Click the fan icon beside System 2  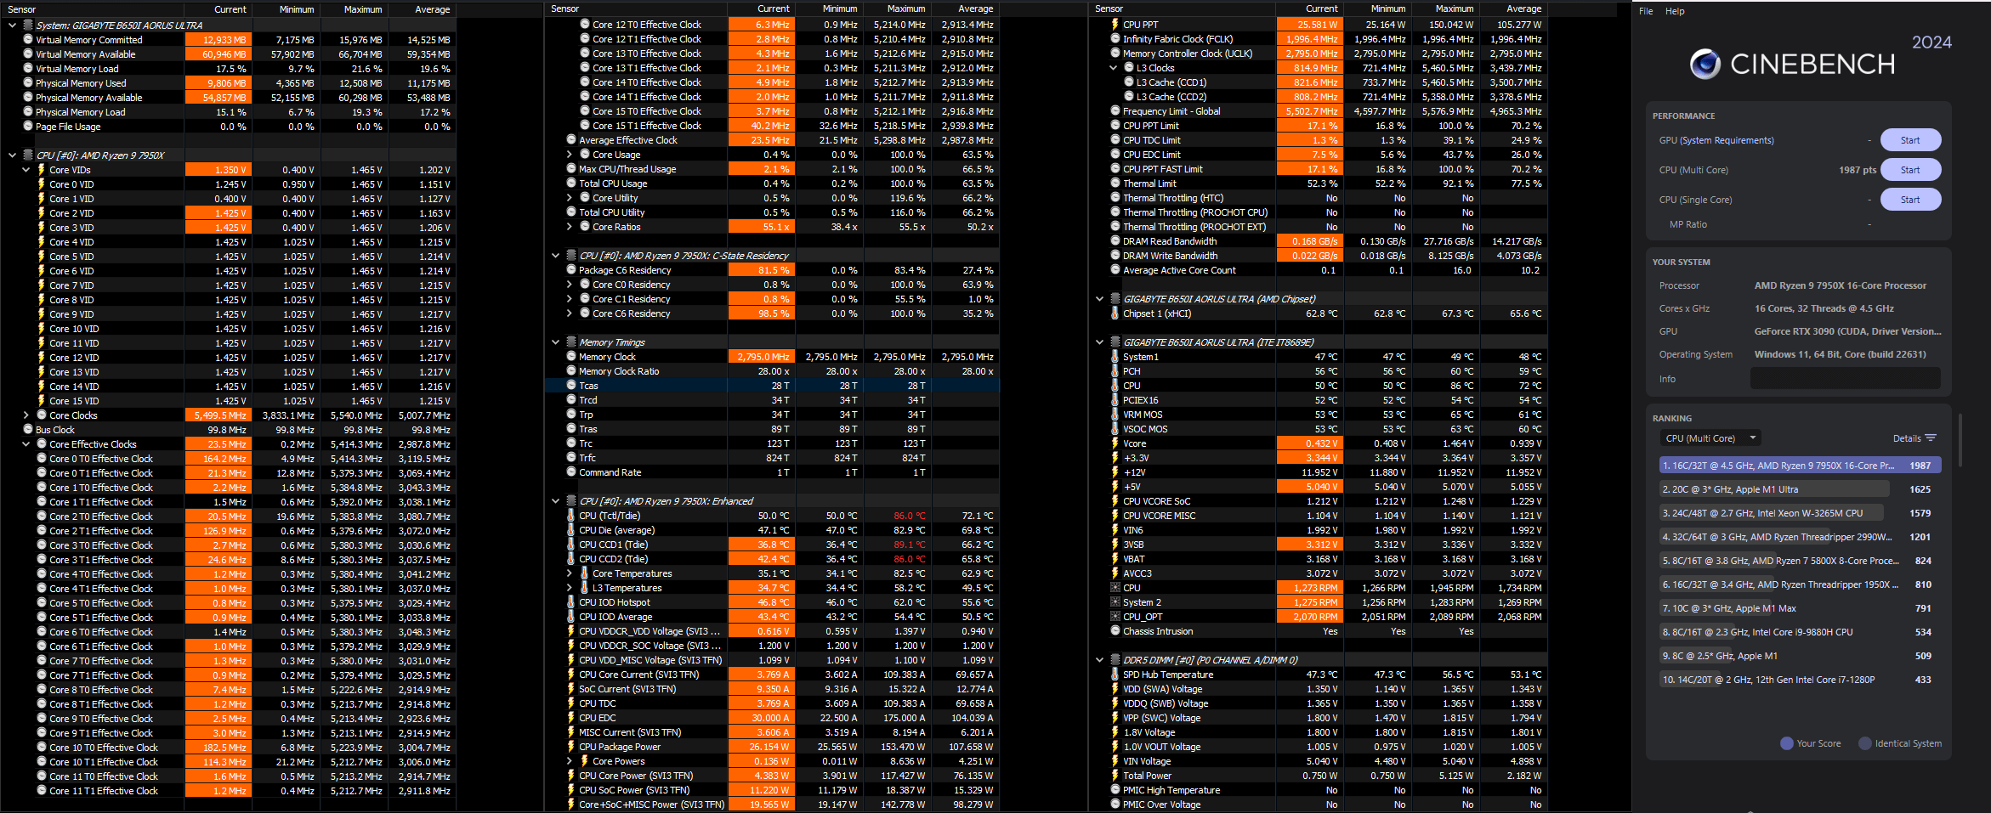coord(1115,601)
